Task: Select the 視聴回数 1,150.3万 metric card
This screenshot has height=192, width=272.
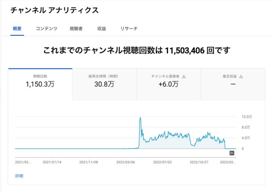Action: 40,85
